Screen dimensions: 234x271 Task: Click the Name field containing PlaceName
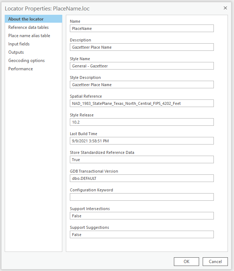coord(141,28)
